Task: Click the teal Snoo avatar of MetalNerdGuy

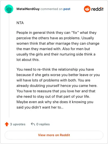Action: (x=9, y=9)
